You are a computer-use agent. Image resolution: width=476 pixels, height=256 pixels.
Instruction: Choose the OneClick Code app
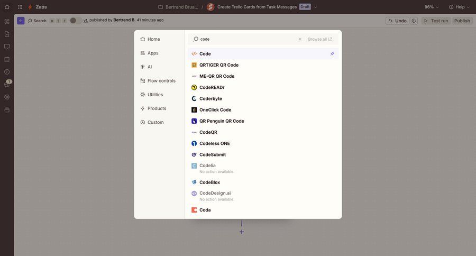pos(263,110)
